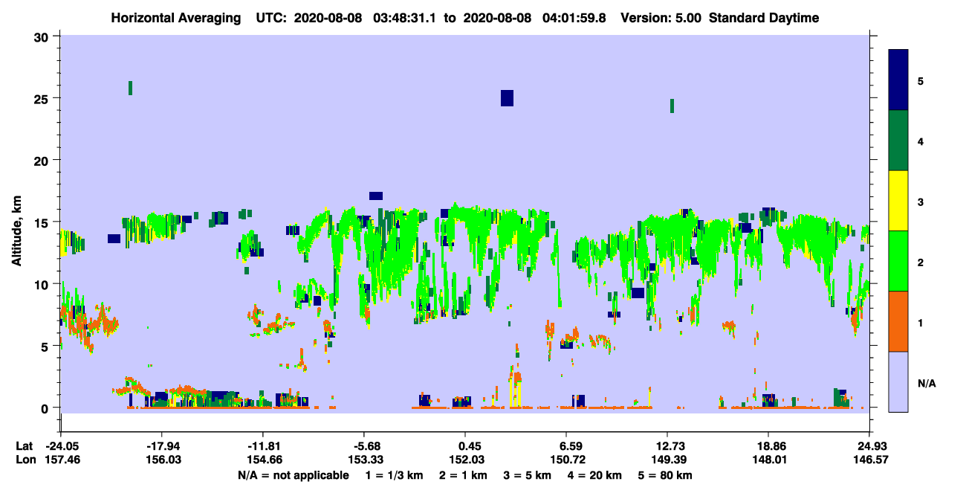
Task: Click the '5 = 80 km' legend entry
Action: [x=666, y=475]
